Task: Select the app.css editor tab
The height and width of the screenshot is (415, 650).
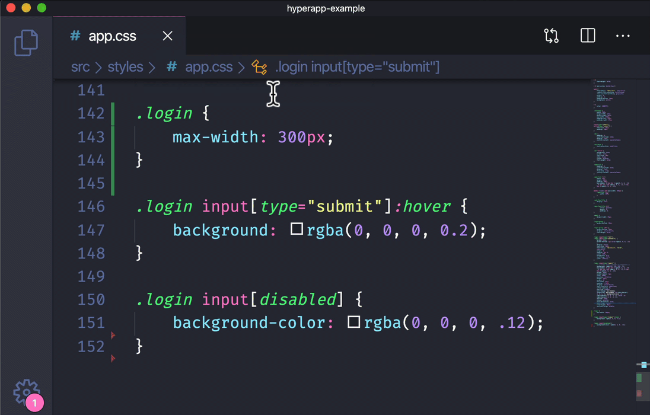Action: (119, 36)
